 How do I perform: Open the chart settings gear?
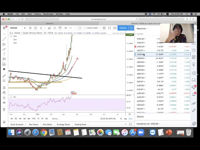[x=104, y=28]
